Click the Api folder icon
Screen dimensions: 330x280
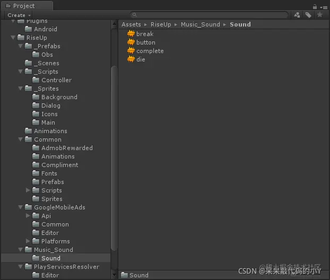[36, 216]
